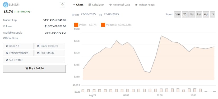Click the $5.00 B volume axis label

(x=76, y=85)
